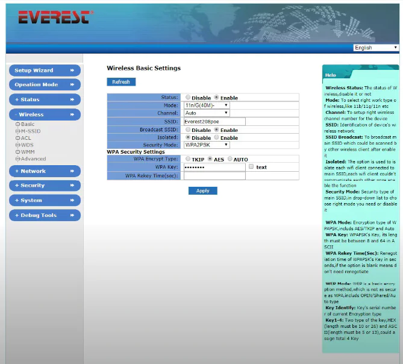This screenshot has width=403, height=364.
Task: Click the Everest logo in header
Action: click(55, 17)
